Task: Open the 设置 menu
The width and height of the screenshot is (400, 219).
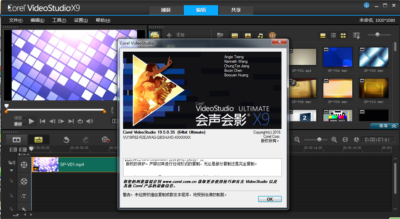Action: (x=81, y=20)
